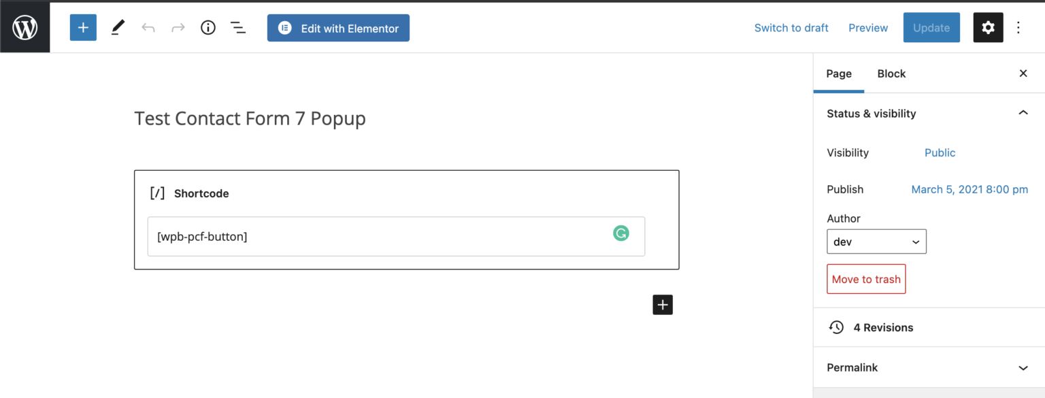Open the Visibility Public setting
1045x398 pixels.
coord(940,152)
